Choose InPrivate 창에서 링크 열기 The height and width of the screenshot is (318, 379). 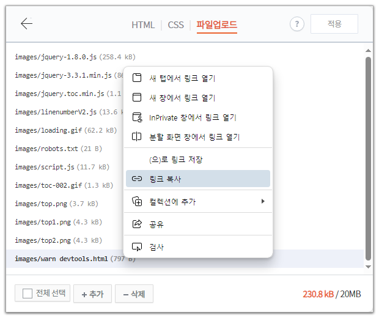pos(197,117)
